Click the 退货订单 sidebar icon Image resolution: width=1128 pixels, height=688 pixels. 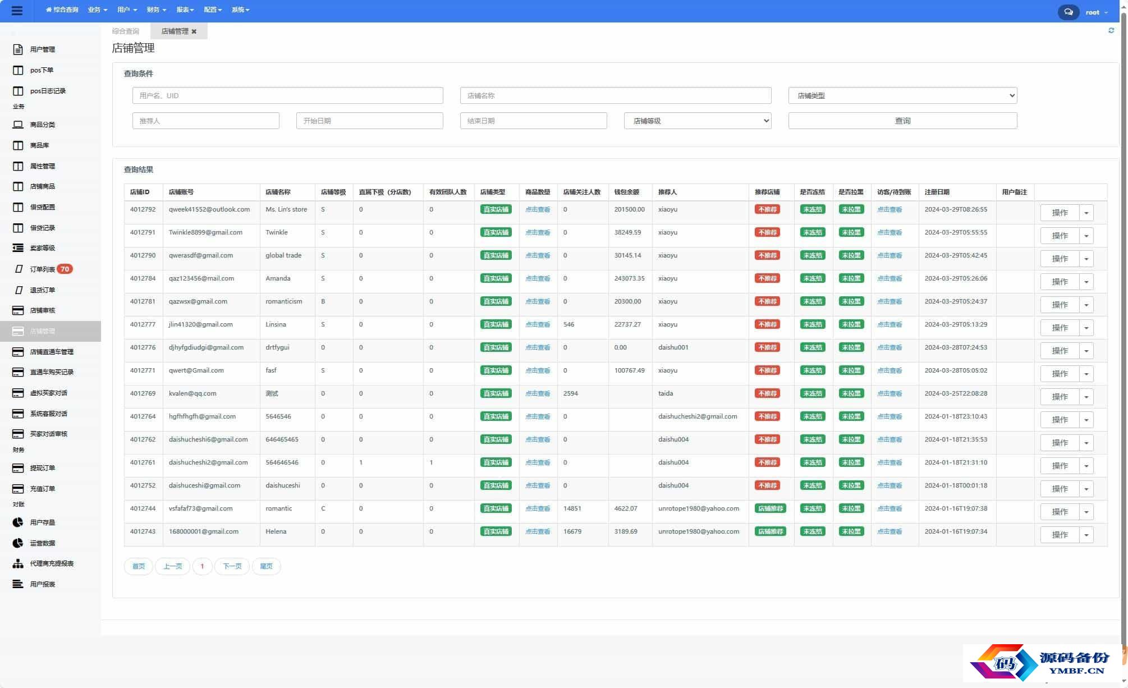19,290
